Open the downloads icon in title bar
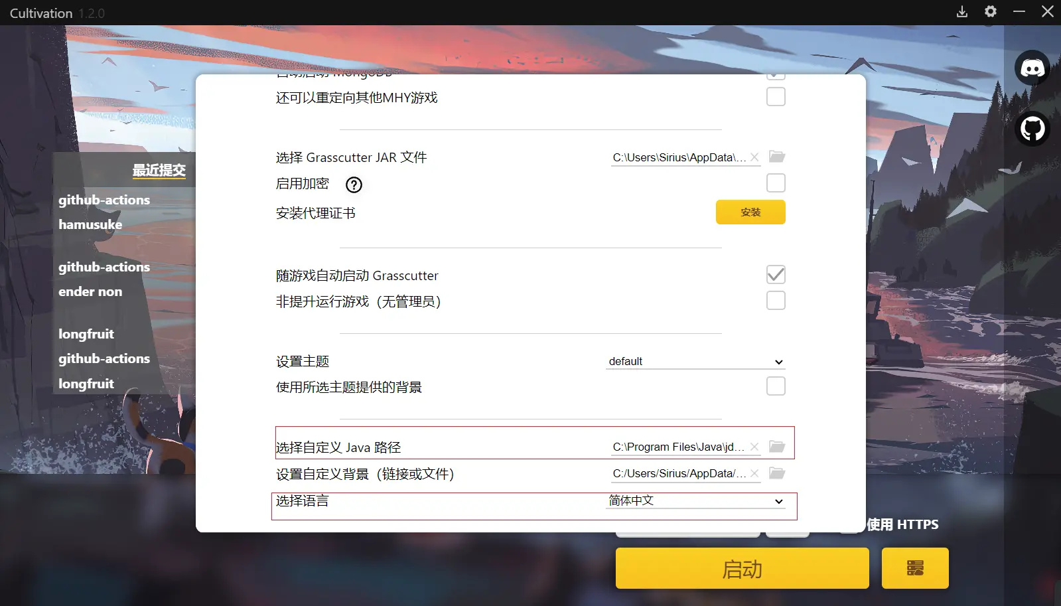 click(961, 12)
